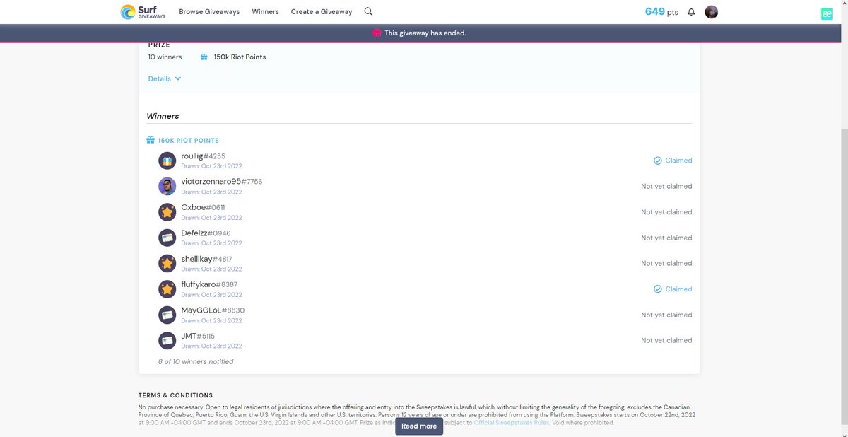Open Browse Giveaways menu
The width and height of the screenshot is (848, 437).
(x=209, y=12)
